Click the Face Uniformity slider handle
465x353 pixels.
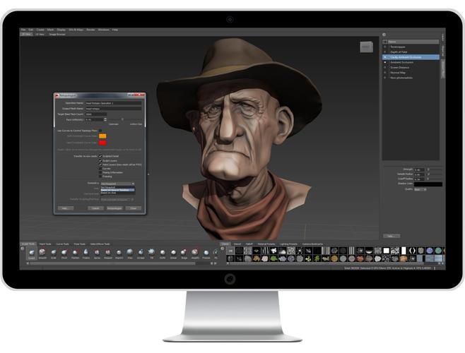click(x=122, y=119)
